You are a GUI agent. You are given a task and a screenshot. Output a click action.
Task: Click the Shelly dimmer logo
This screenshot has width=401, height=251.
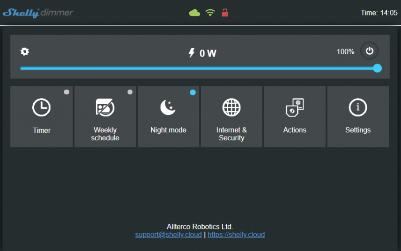[x=38, y=13]
